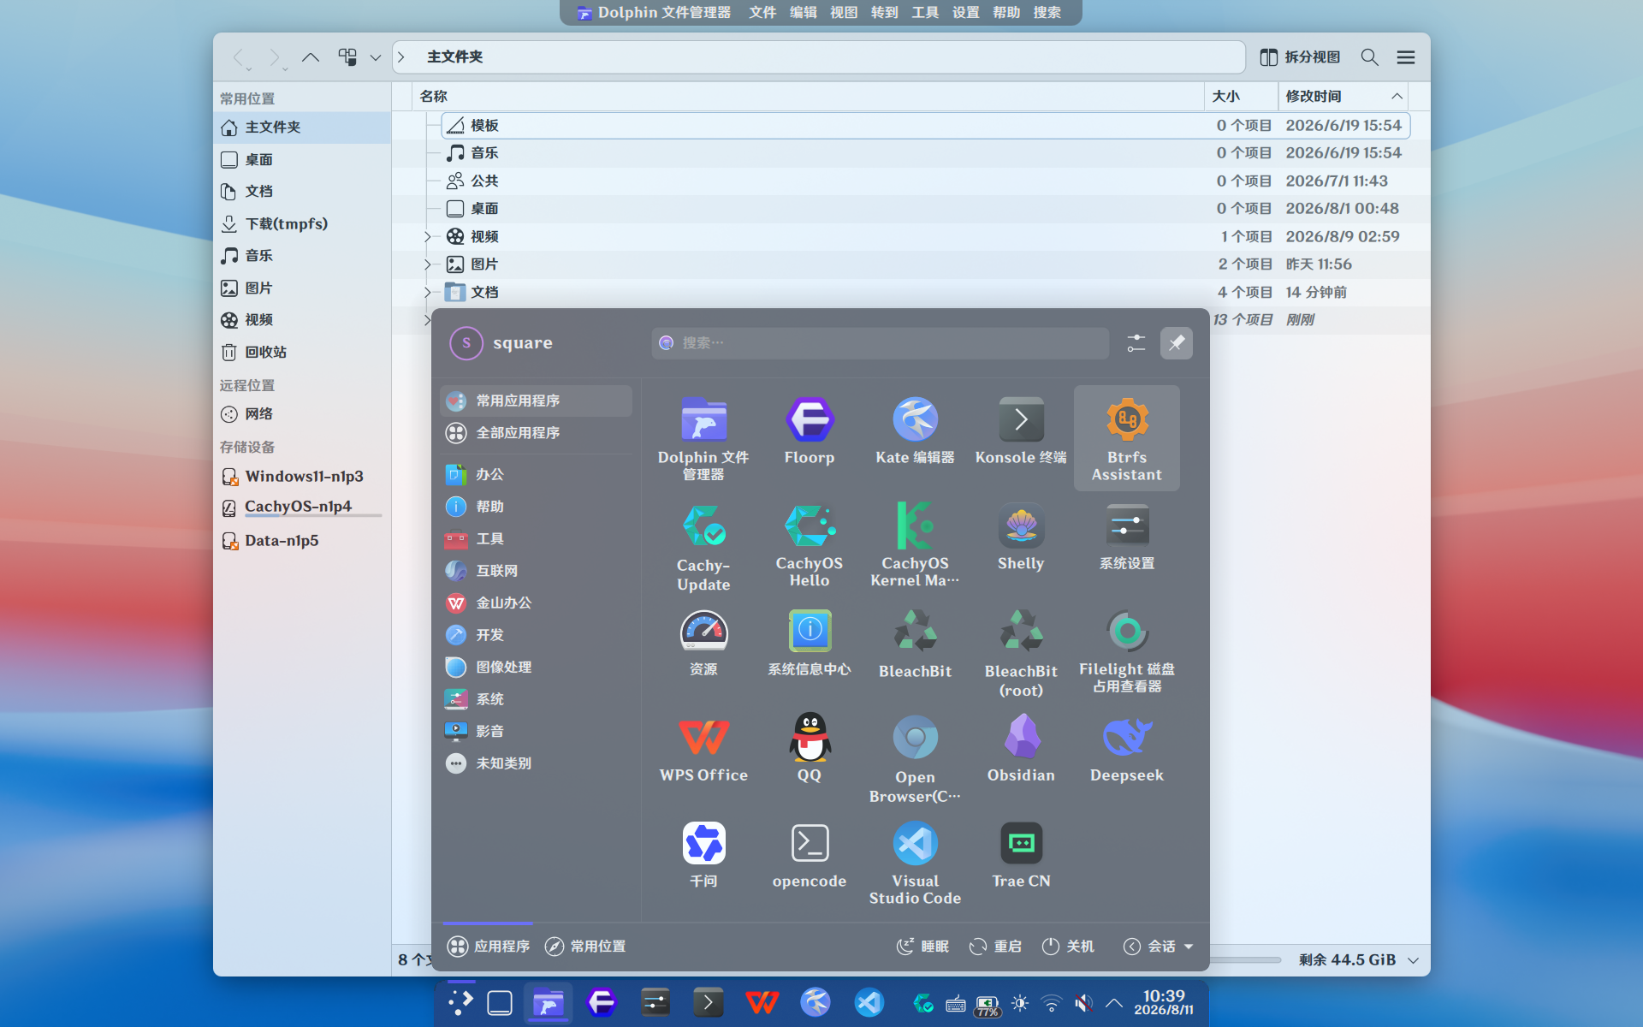Launch the Cachy-Update app

pos(703,546)
